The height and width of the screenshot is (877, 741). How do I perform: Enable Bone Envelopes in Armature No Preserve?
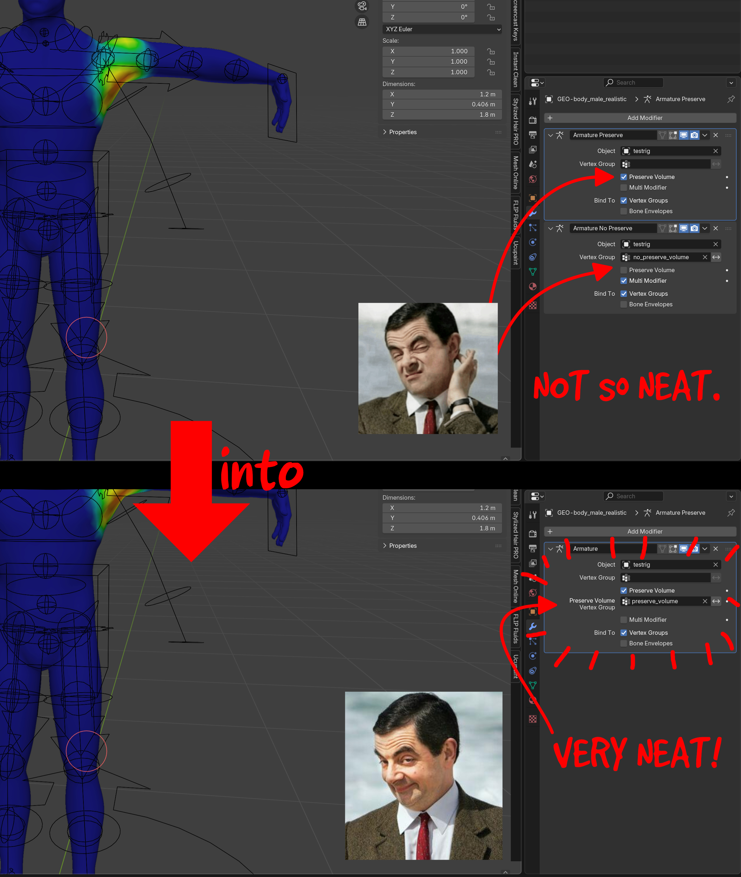[624, 304]
